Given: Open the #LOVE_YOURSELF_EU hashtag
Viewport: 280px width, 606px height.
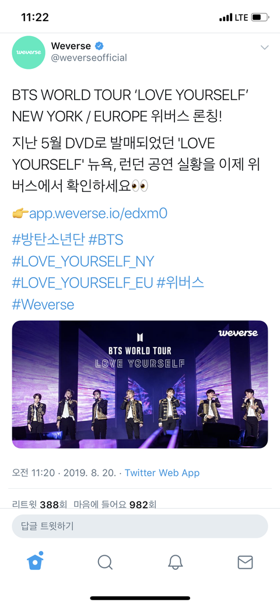Looking at the screenshot, I should point(82,283).
